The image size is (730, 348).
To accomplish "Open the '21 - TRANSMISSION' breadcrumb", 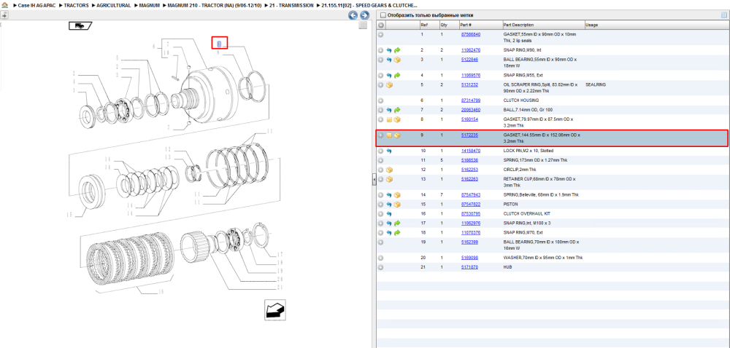I will 291,5.
